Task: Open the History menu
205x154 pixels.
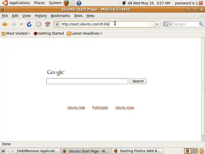Action: [41, 16]
